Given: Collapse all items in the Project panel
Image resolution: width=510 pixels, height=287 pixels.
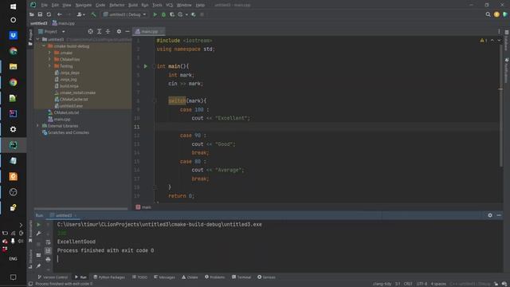Looking at the screenshot, I should [x=108, y=32].
